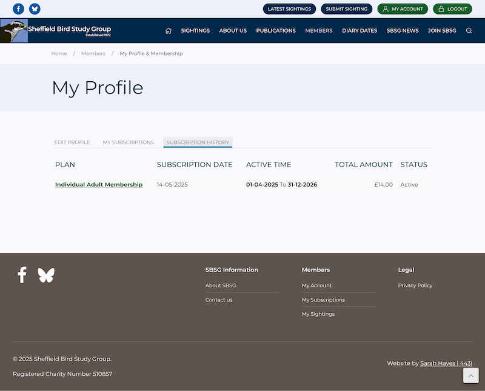This screenshot has height=391, width=485.
Task: Open the Publications navigation menu
Action: (276, 31)
